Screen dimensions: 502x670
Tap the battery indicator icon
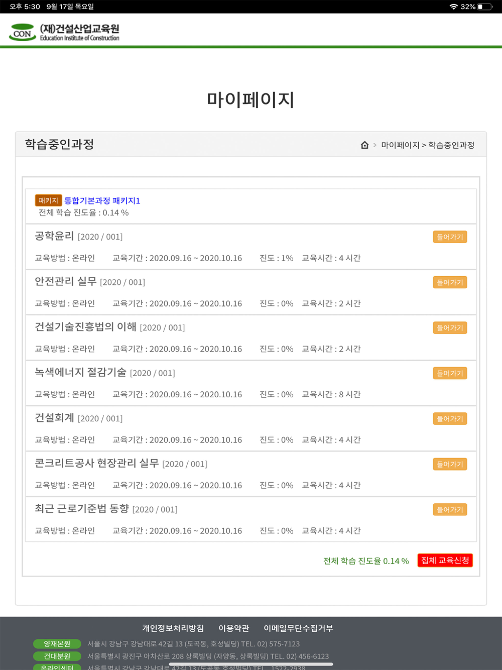point(485,7)
